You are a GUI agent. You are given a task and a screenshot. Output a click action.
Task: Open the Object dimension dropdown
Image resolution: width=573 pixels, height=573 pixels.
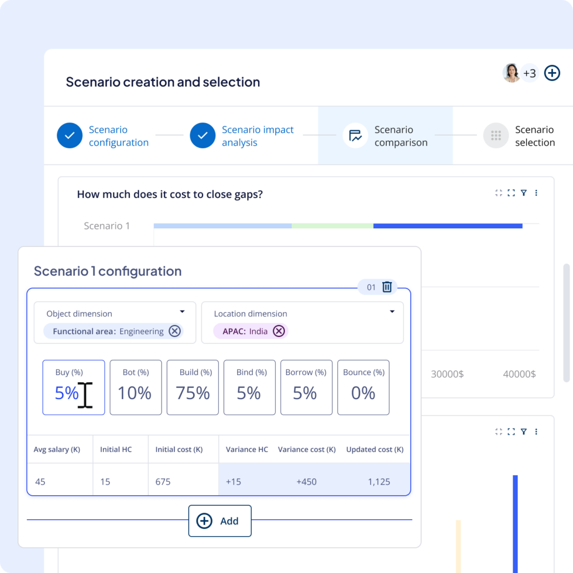click(x=181, y=311)
